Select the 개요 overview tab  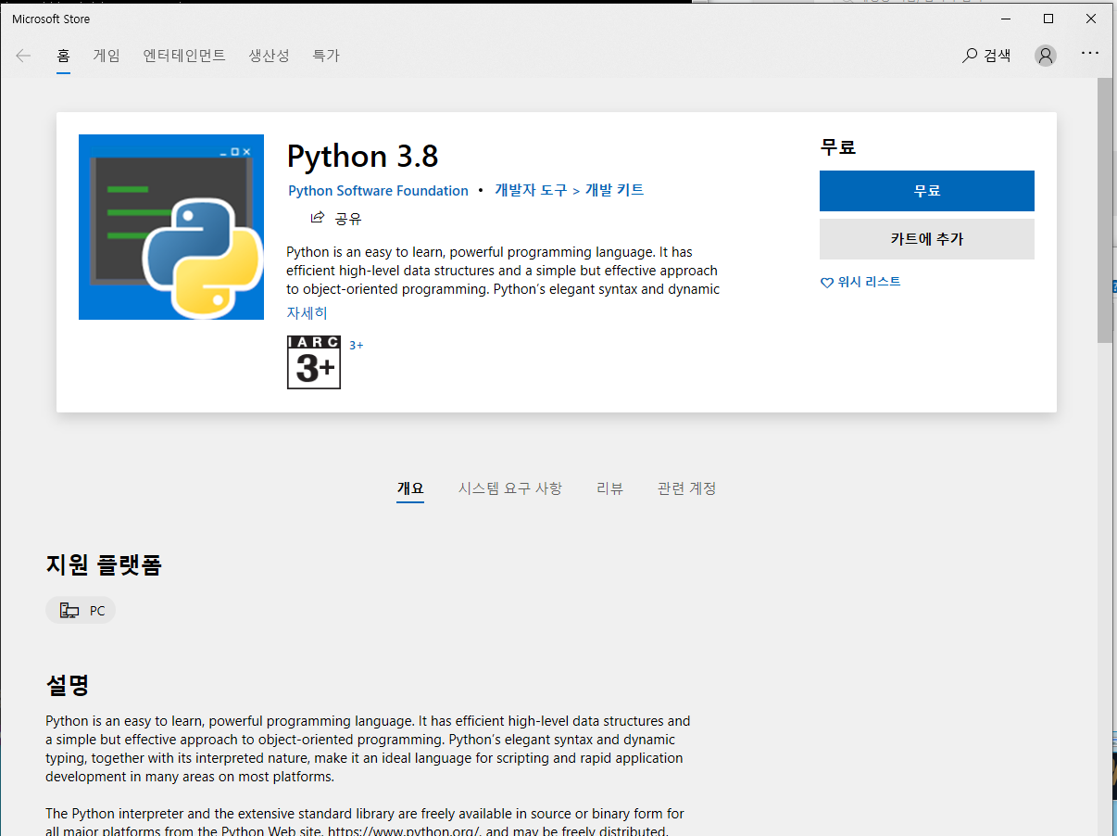(x=410, y=488)
